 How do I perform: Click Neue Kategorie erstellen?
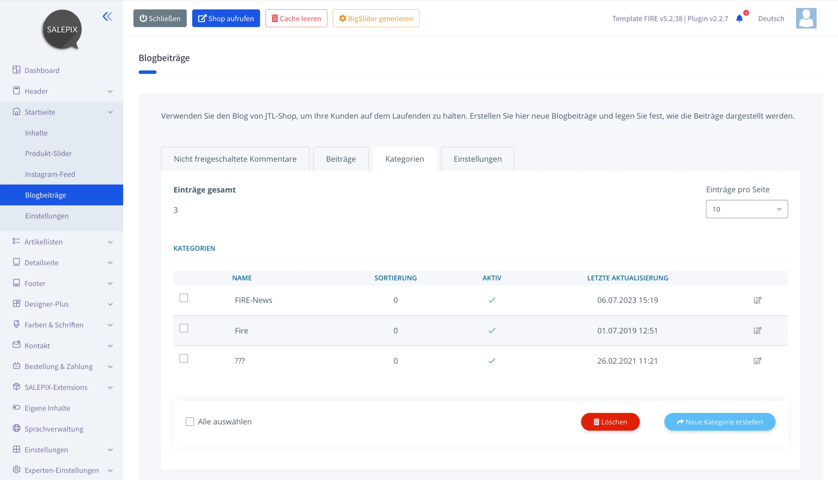tap(720, 422)
